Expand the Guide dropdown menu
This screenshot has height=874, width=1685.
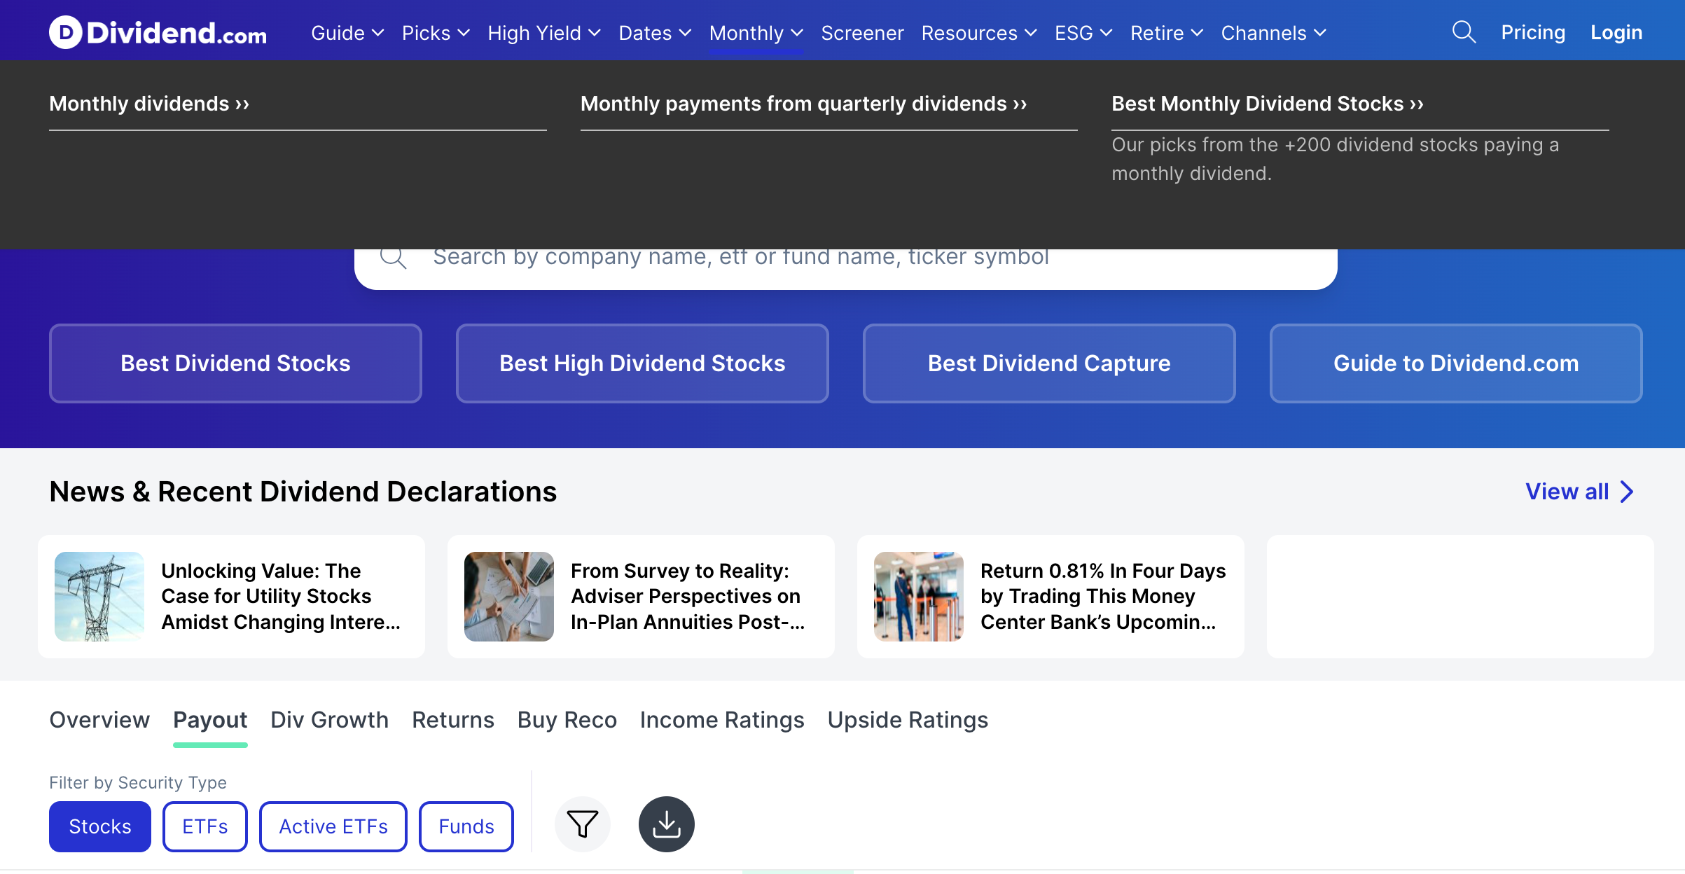347,33
